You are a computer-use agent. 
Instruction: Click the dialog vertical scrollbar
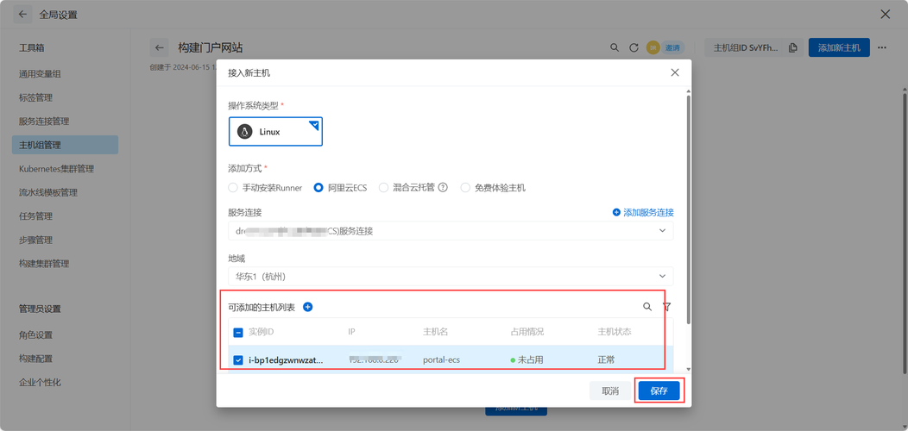click(x=688, y=209)
